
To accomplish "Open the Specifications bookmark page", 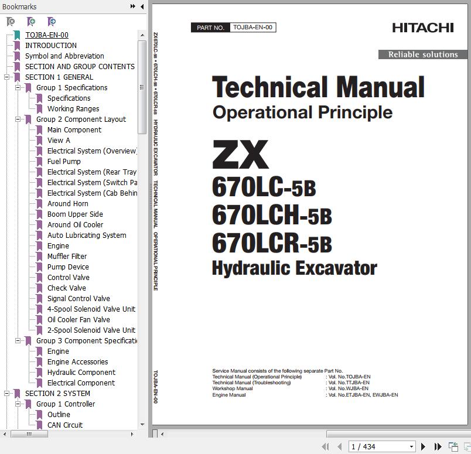I will click(69, 98).
